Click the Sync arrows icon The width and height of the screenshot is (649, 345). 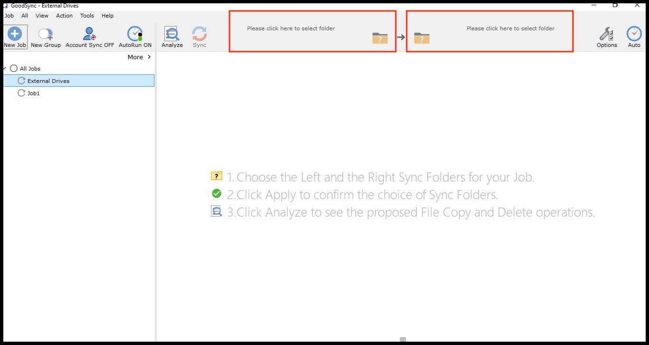click(200, 34)
